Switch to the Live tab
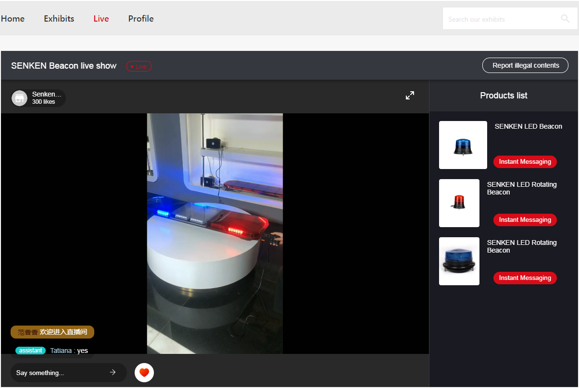The width and height of the screenshot is (579, 388). pos(101,19)
